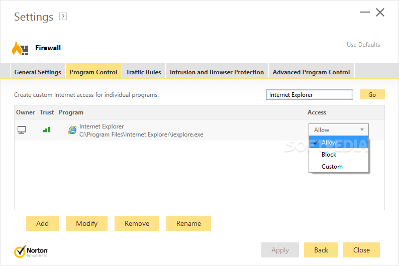Focus the program search field

click(310, 94)
